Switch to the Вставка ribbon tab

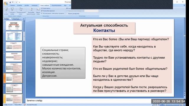tap(19, 5)
